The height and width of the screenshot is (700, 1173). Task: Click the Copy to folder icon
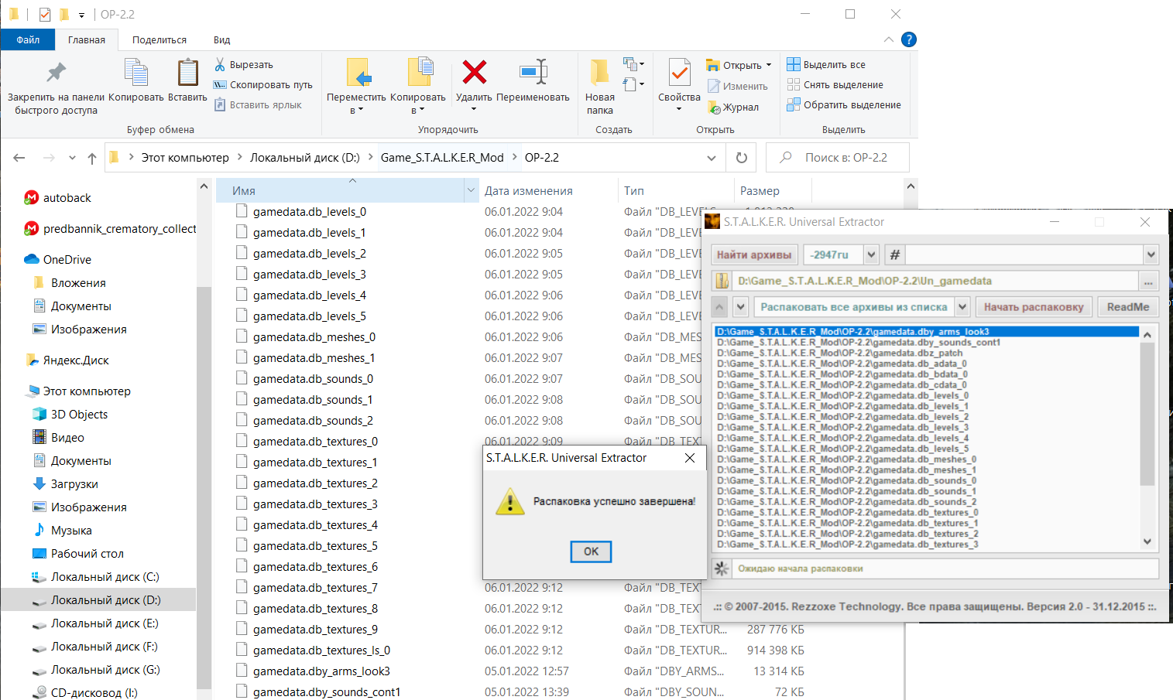tap(420, 73)
